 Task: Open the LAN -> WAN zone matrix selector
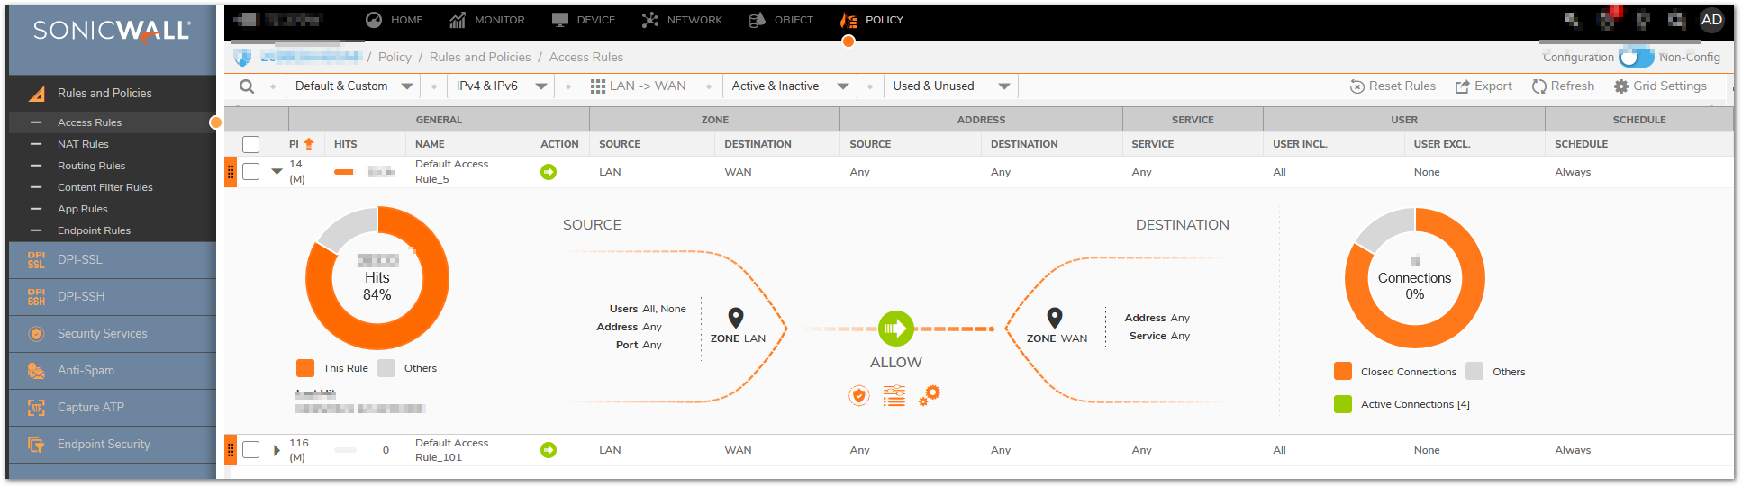click(x=638, y=86)
